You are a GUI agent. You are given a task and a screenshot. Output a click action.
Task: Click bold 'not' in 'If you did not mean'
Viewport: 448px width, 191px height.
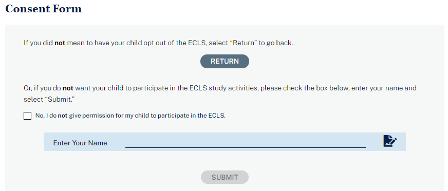click(60, 43)
